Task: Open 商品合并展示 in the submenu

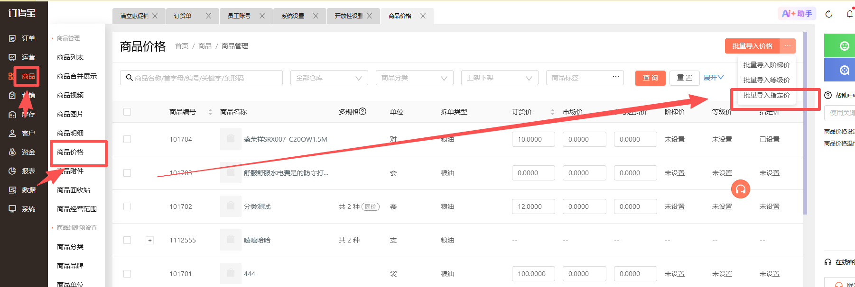Action: 77,76
